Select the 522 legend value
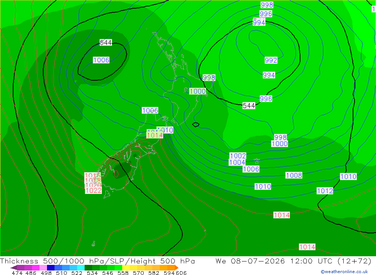The height and width of the screenshot is (275, 376). click(77, 273)
